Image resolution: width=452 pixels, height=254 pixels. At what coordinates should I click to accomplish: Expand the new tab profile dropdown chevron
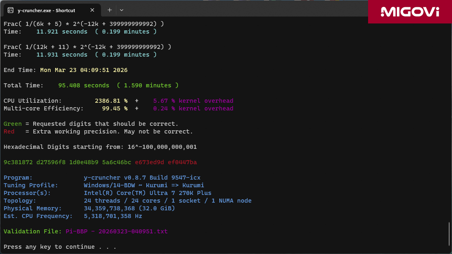122,10
